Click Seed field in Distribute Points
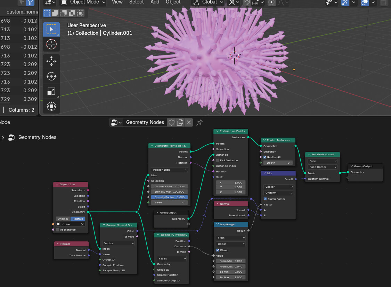 click(x=169, y=202)
